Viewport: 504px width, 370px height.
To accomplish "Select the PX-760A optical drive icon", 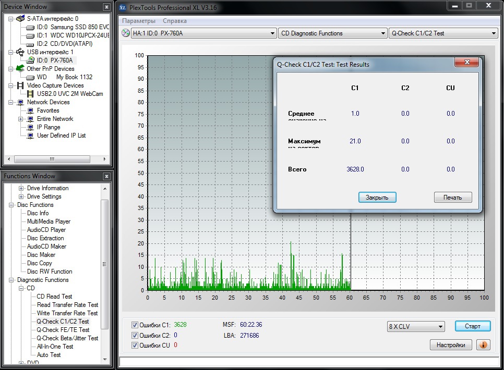I will click(31, 60).
